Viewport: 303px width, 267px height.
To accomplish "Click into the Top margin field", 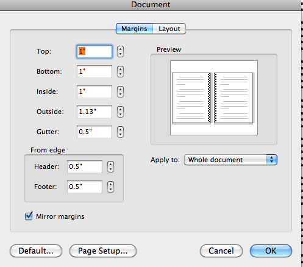I will [x=94, y=51].
